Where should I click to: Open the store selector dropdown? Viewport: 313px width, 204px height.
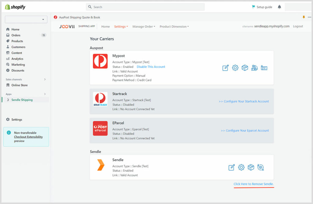coord(26,20)
